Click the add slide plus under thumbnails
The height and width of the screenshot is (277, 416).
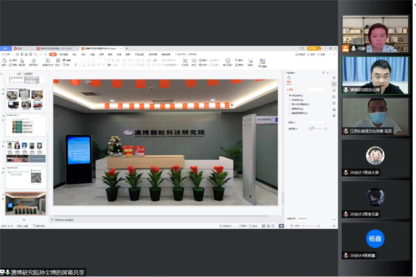(x=24, y=220)
